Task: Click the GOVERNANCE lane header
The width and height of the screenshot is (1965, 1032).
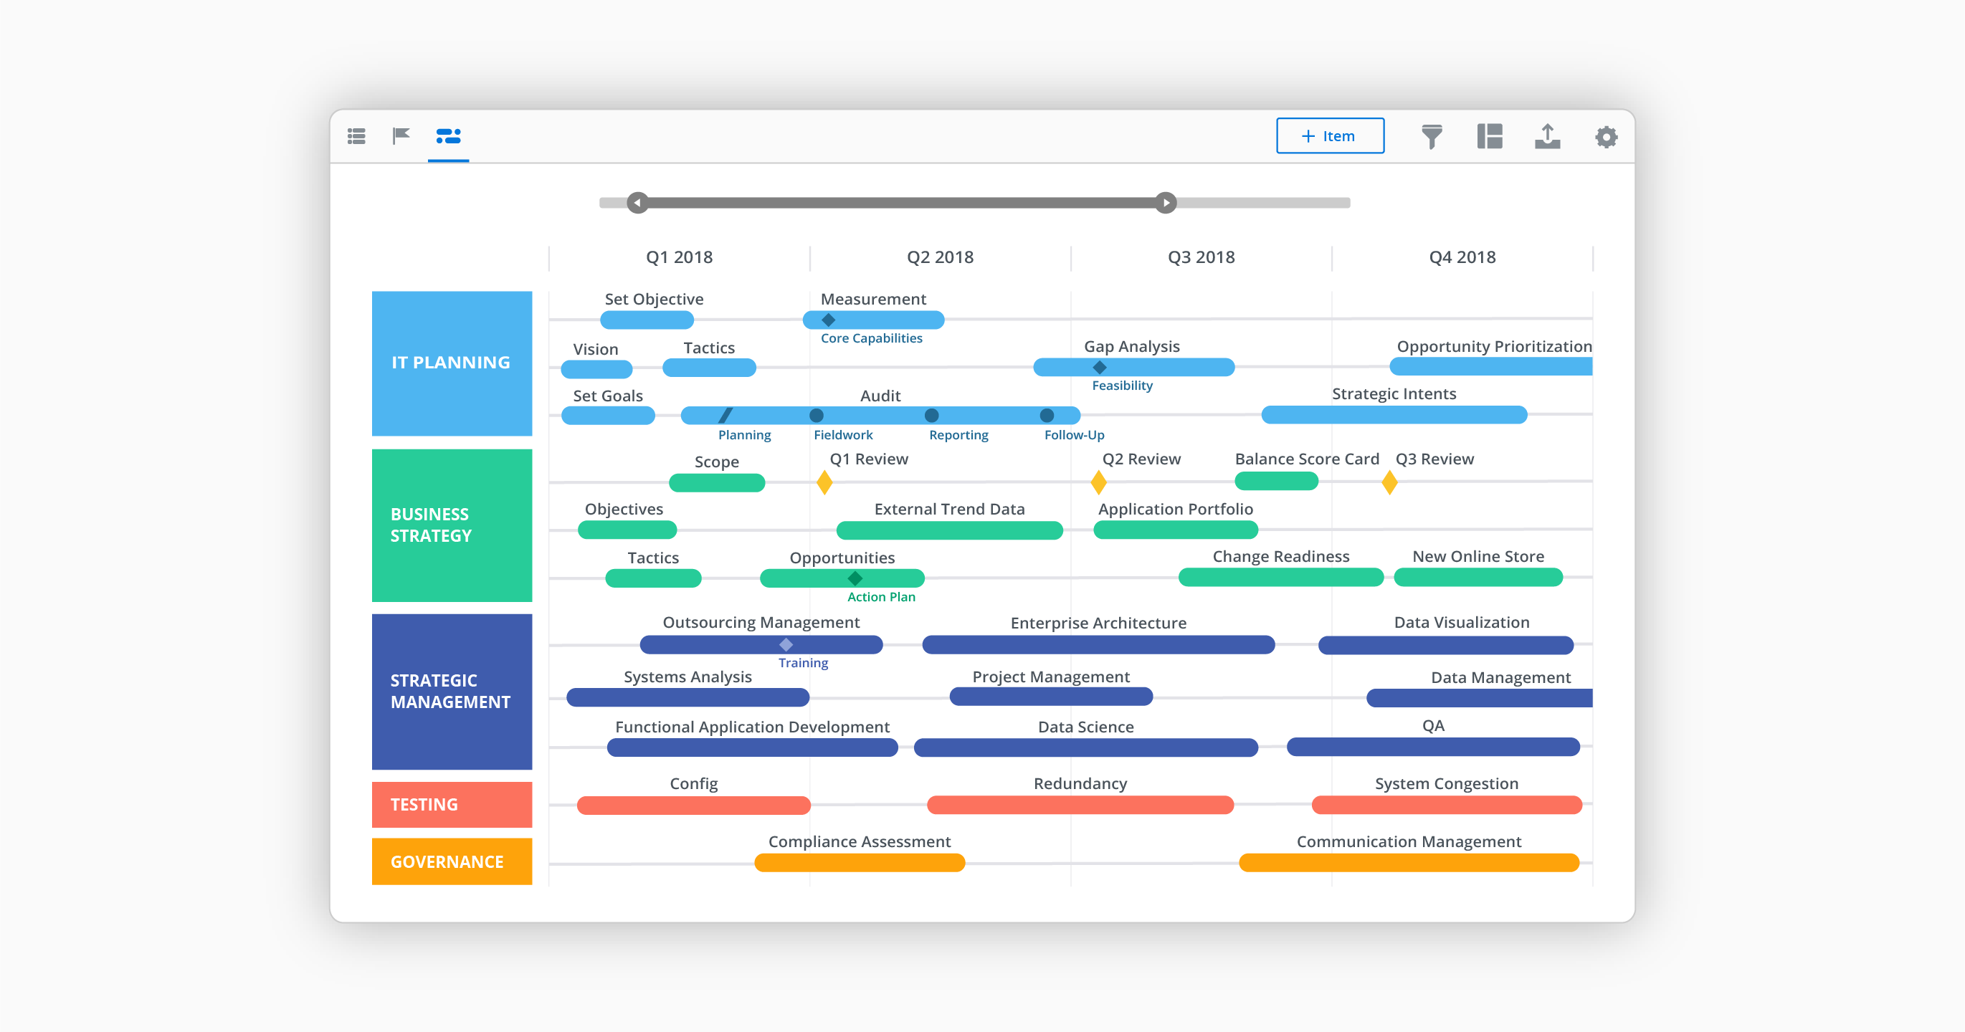Action: coord(452,861)
